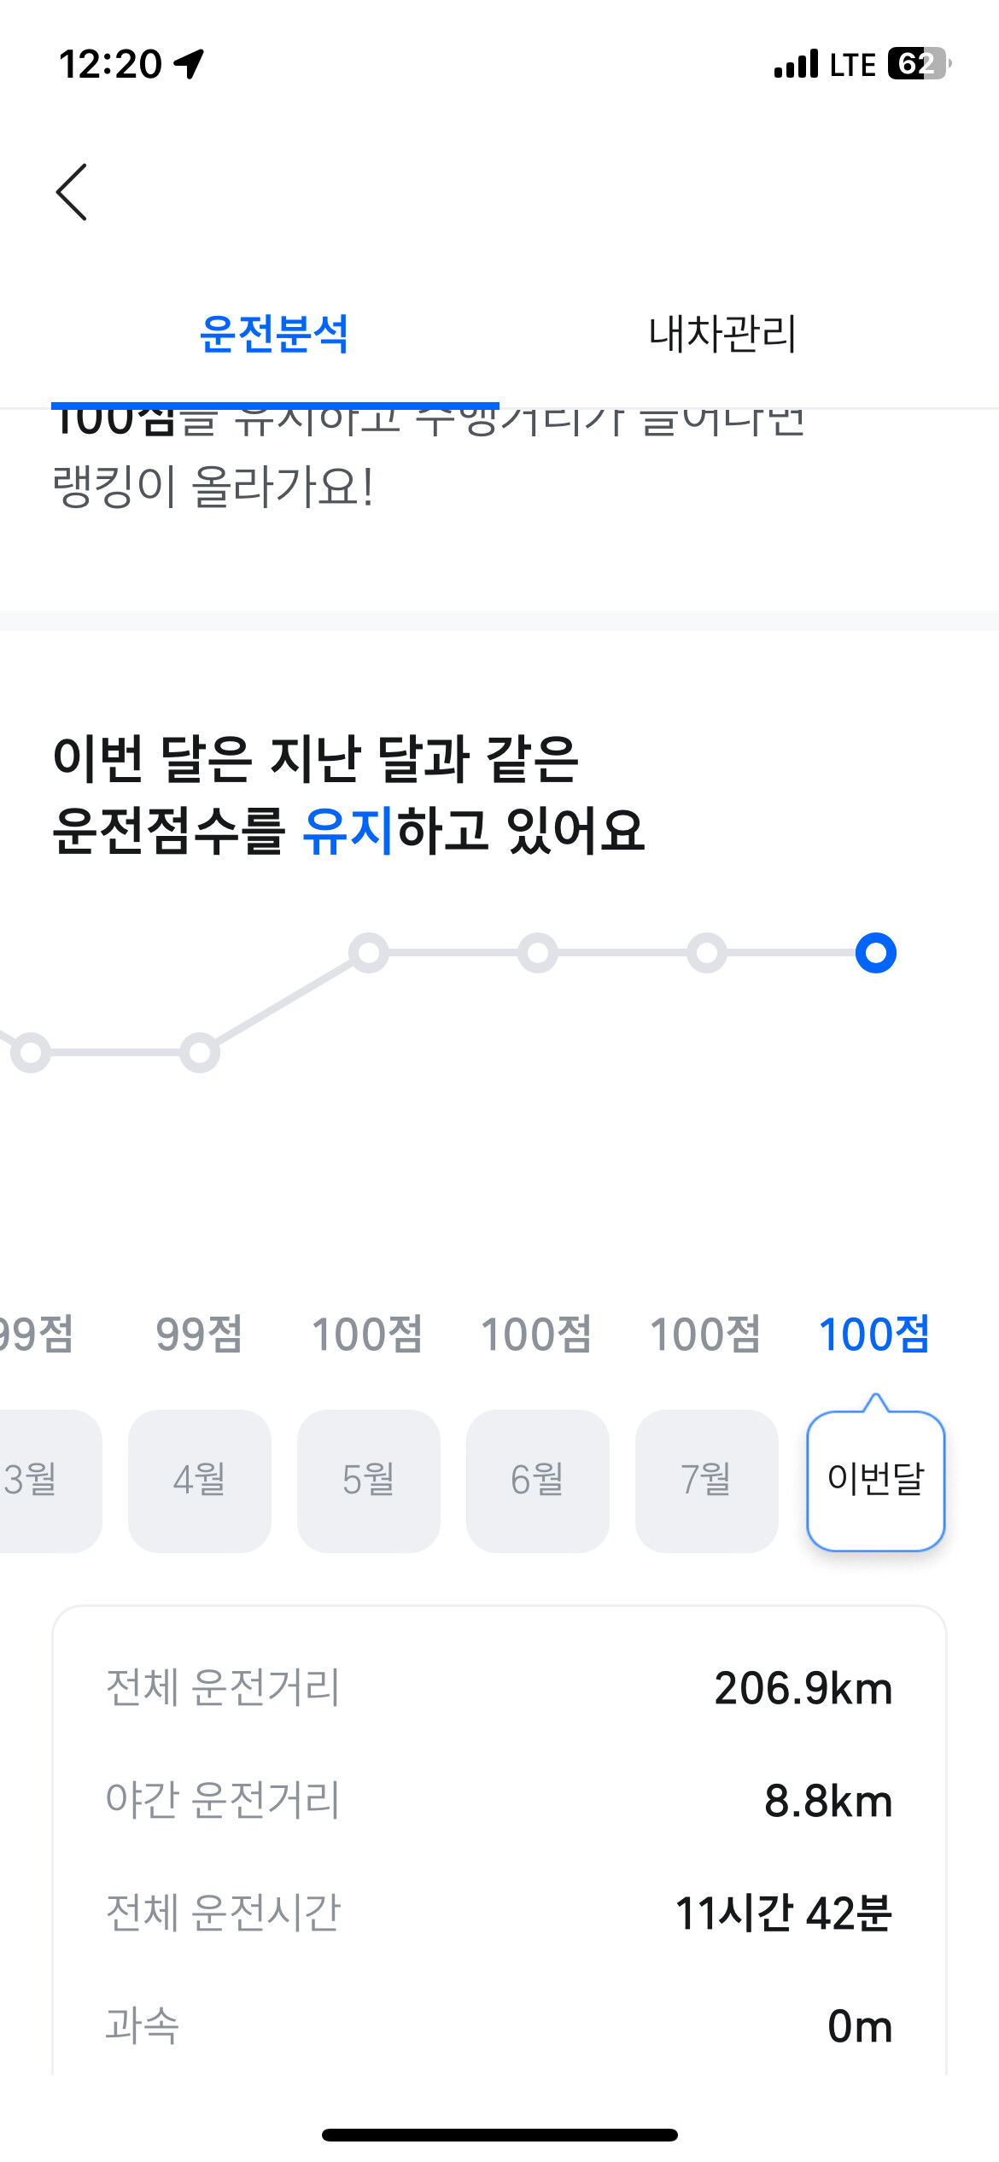The image size is (999, 2162).
Task: Tap the 6월 data point on the graph
Action: tap(538, 953)
